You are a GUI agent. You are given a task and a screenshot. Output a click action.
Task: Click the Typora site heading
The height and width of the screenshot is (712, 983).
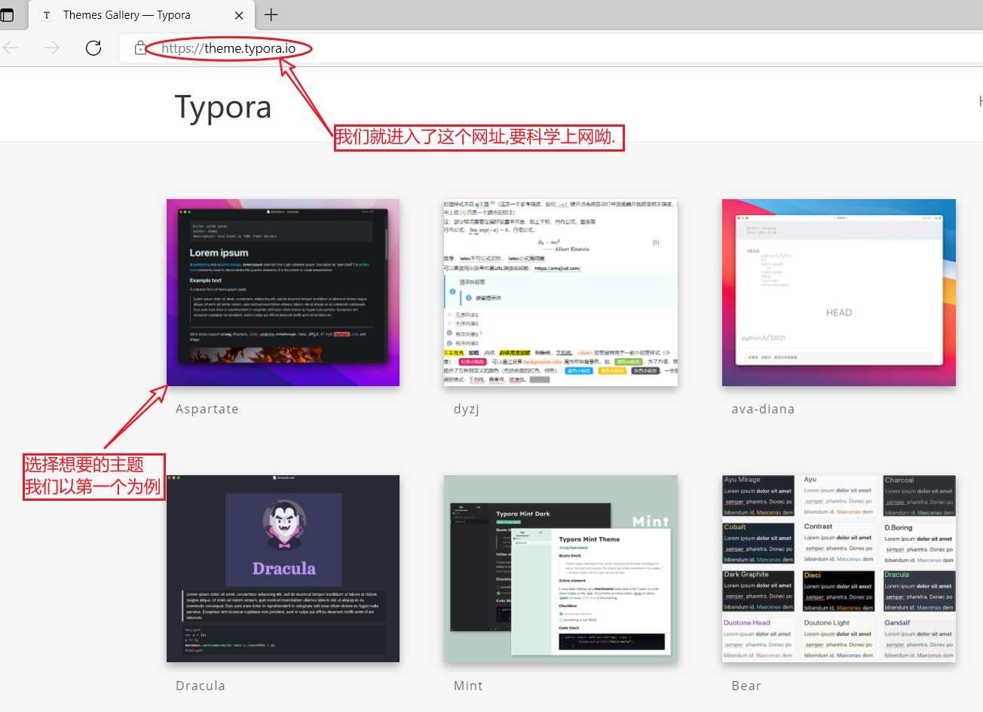(222, 106)
